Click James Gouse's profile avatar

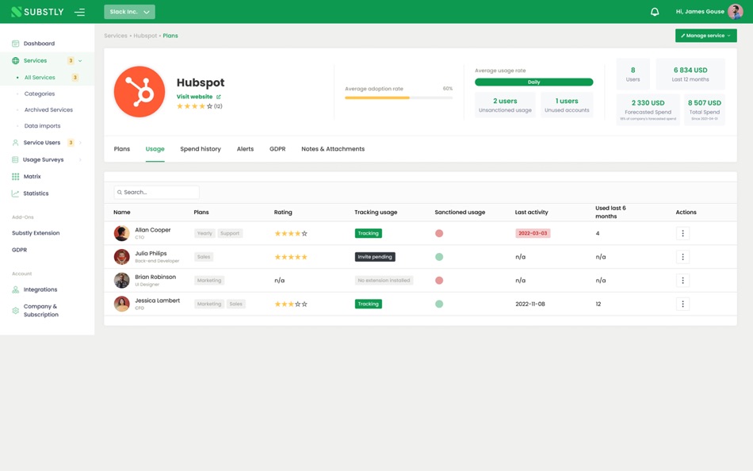click(x=735, y=12)
